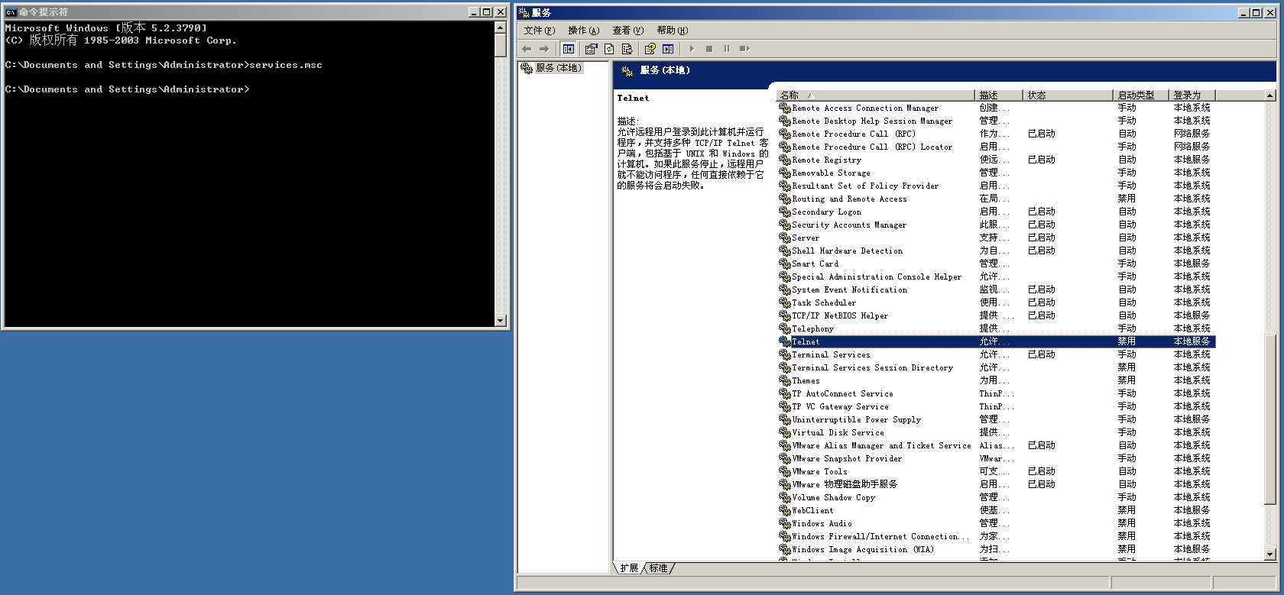
Task: Select the highlighted Telnet service row
Action: 997,341
